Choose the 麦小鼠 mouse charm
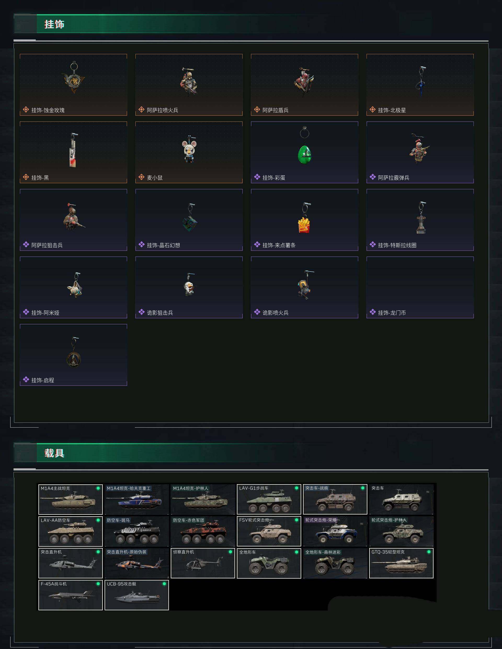 [x=189, y=149]
